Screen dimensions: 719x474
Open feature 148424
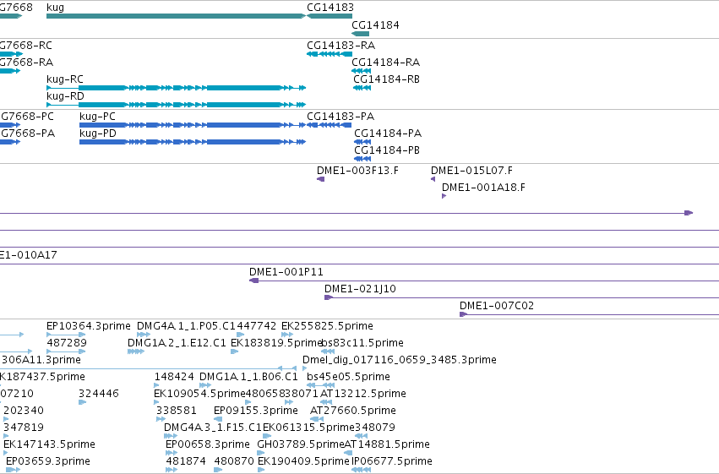pyautogui.click(x=156, y=385)
